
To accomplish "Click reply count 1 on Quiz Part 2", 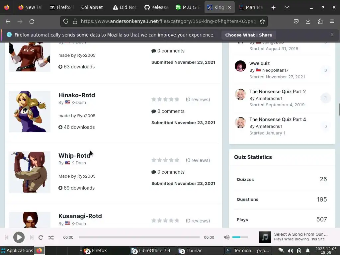I will pyautogui.click(x=325, y=98).
